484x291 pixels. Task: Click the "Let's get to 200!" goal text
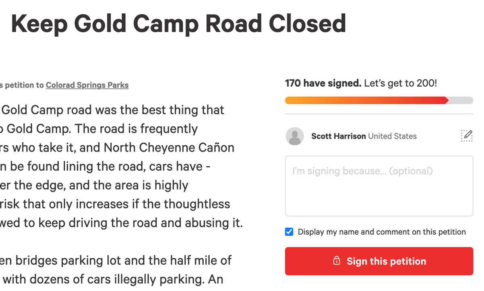(401, 83)
